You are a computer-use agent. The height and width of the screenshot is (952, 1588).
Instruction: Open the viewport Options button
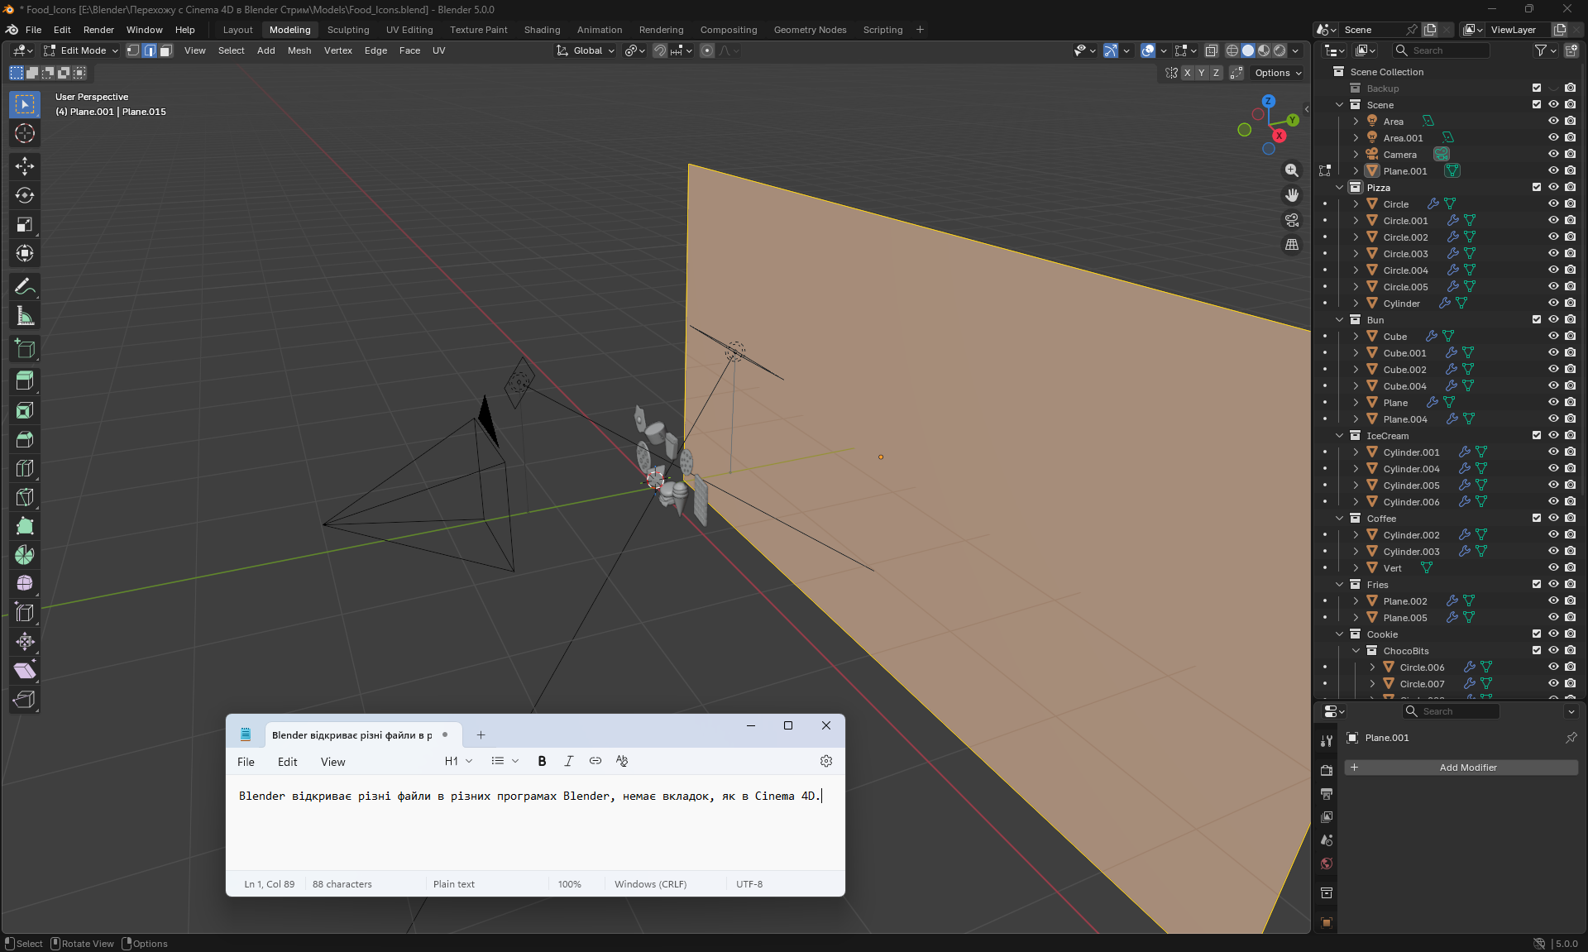1277,73
